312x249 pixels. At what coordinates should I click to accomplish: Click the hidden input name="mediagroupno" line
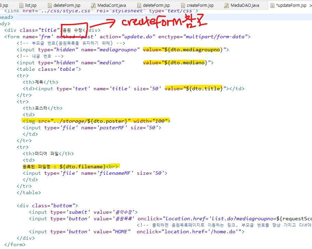[123, 50]
